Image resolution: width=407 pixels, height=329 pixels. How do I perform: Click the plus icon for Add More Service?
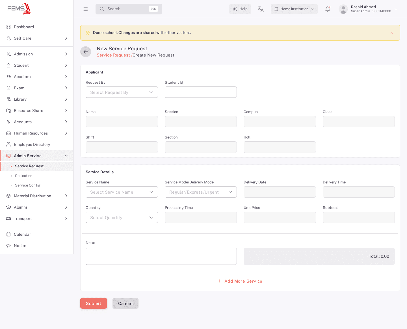(x=219, y=281)
